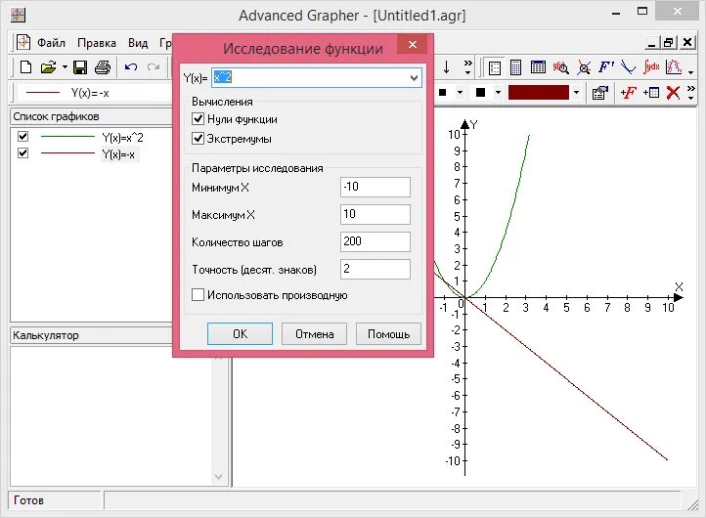Select Y(x)=x^2 in the graph list
Screen dimensions: 706x518
[122, 137]
